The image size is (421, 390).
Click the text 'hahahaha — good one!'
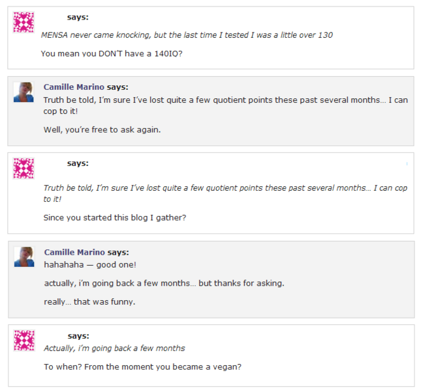pos(90,265)
